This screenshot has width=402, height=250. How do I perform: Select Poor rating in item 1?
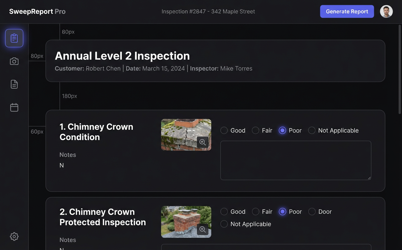(282, 130)
